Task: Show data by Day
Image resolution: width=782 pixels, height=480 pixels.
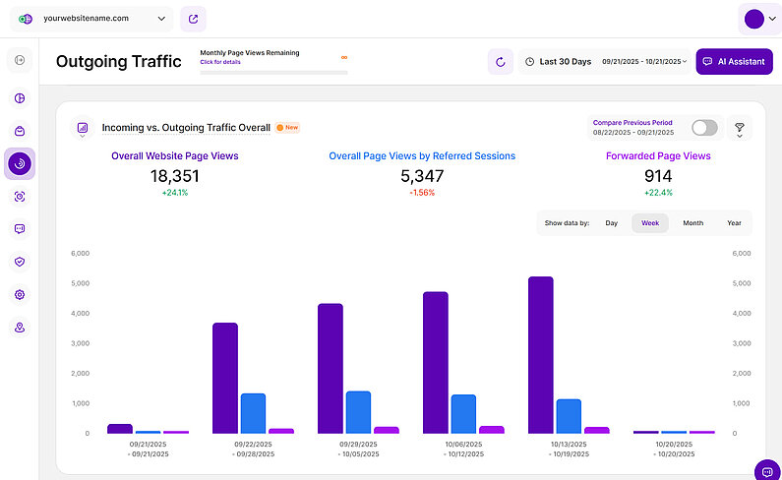Action: pos(611,223)
